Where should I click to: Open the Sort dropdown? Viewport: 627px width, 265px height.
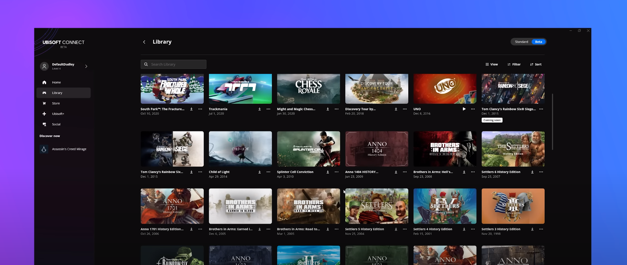click(535, 64)
